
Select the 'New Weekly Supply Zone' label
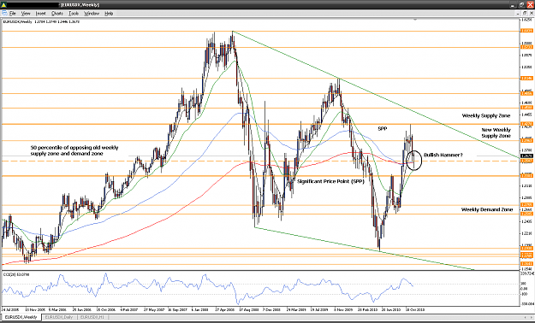(496, 132)
